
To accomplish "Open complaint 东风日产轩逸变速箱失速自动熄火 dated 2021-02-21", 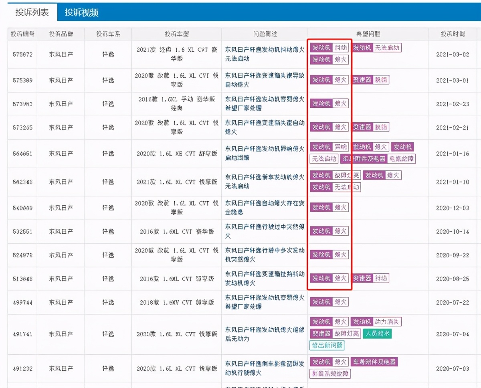I will point(265,127).
